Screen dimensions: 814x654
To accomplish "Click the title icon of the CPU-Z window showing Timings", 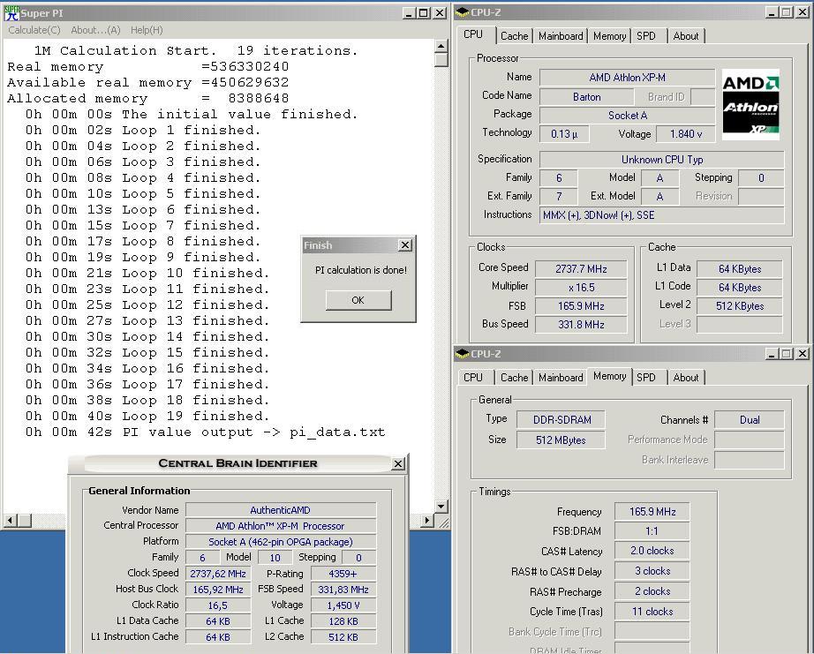I will 462,353.
